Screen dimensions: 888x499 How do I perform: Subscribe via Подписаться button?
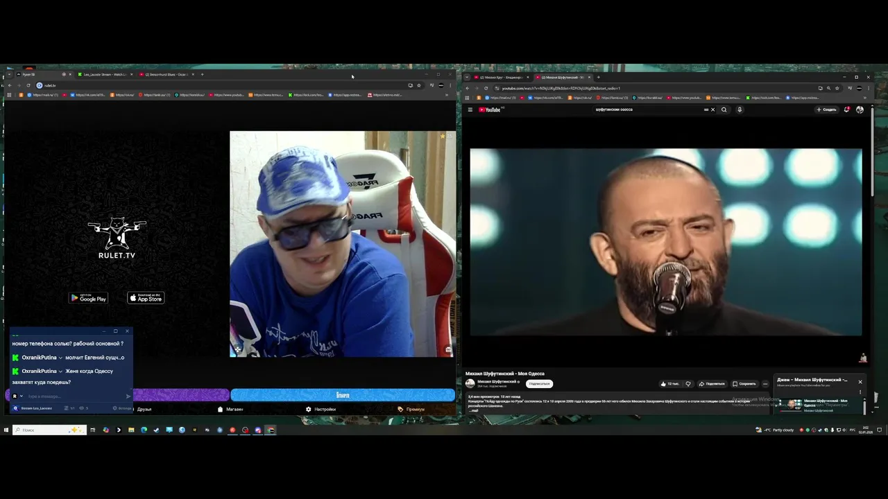tap(539, 383)
